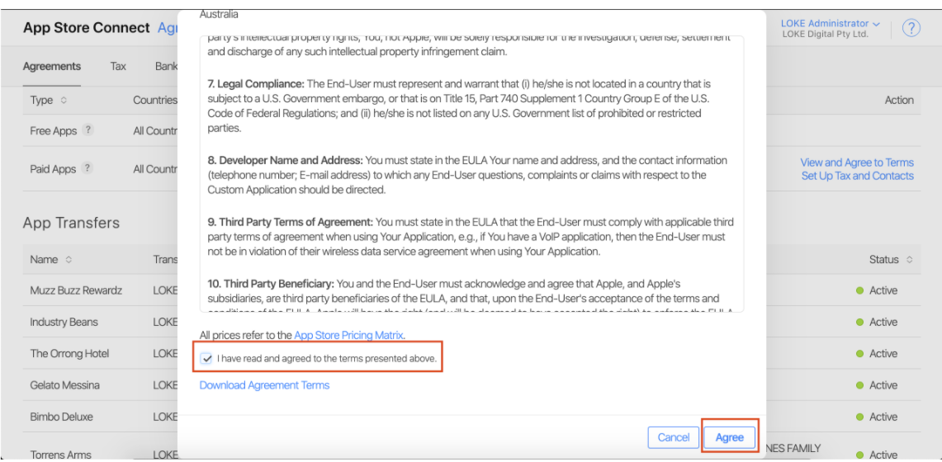The width and height of the screenshot is (942, 462).
Task: Click Download Agreement Terms link
Action: (x=264, y=385)
